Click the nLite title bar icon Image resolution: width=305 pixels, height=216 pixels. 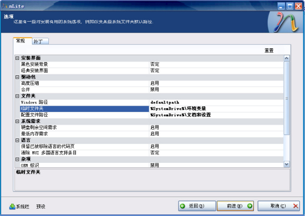pos(5,6)
